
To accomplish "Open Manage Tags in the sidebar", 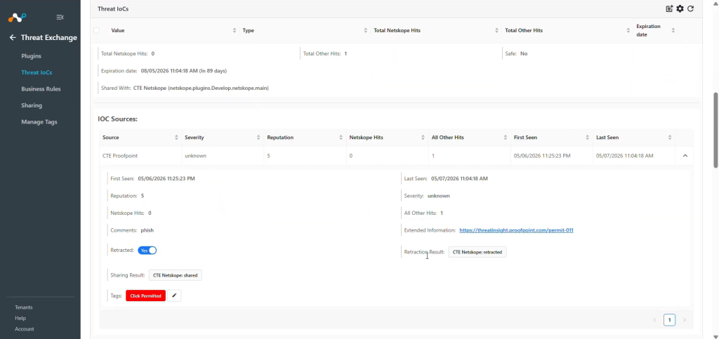I will click(x=39, y=122).
